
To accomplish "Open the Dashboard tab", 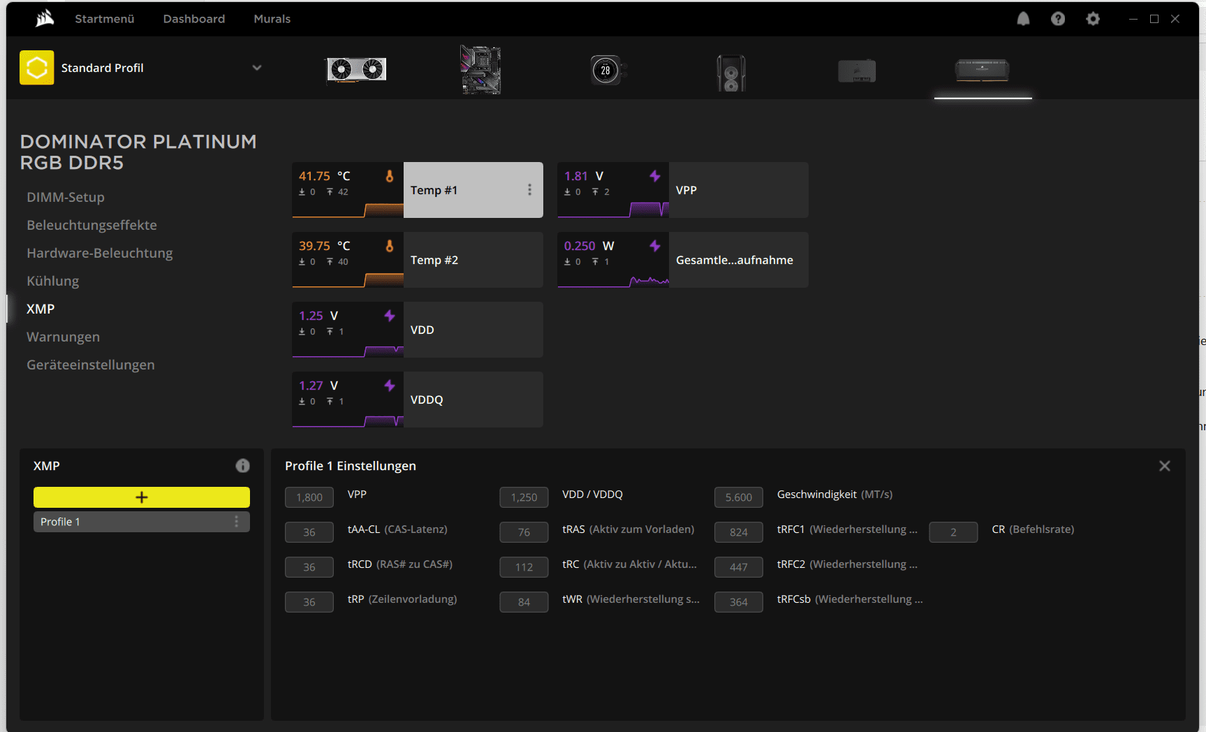I will 194,19.
